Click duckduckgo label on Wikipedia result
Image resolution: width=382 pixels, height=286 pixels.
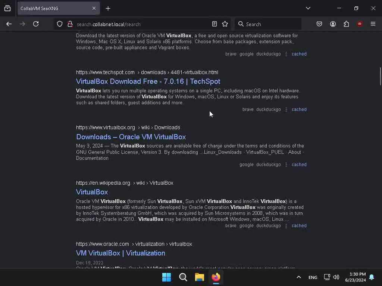pyautogui.click(x=269, y=226)
